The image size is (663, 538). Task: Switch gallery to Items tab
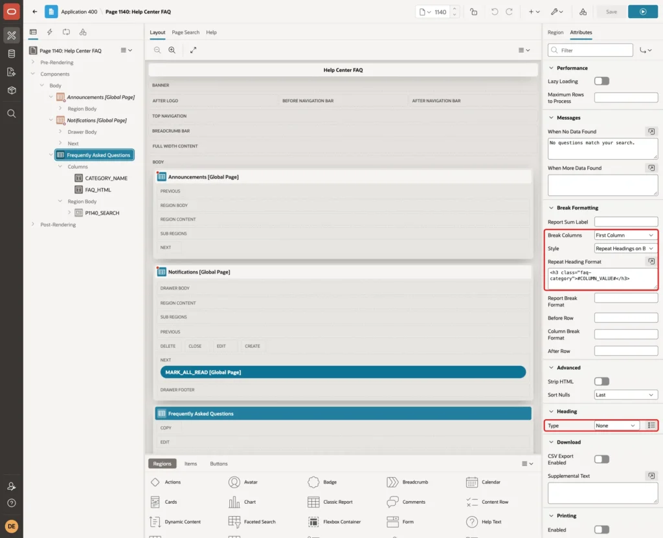click(191, 464)
